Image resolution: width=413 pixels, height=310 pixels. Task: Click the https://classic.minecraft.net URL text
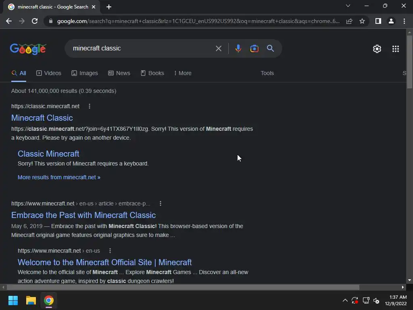point(45,106)
